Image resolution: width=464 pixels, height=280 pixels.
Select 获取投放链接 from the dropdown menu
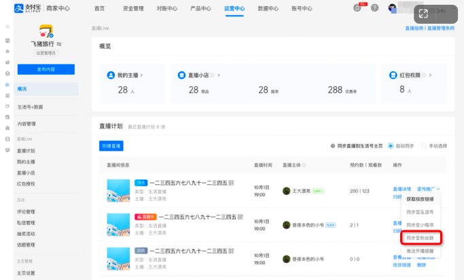(x=419, y=198)
